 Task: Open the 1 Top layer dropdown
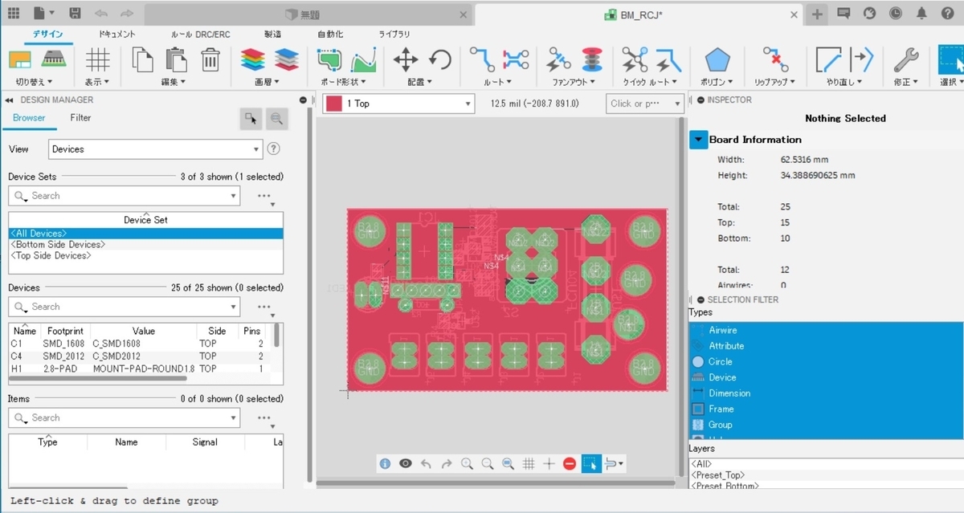[398, 104]
